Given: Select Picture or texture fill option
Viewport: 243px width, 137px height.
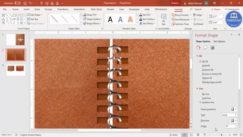Looking at the screenshot, I should [x=210, y=74].
